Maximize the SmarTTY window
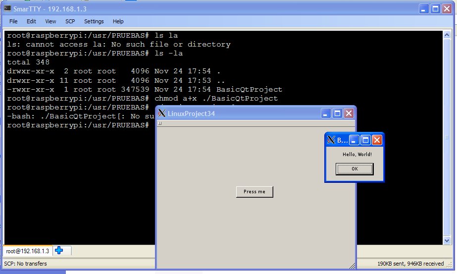Viewport: 457px width, 274px height. point(435,9)
